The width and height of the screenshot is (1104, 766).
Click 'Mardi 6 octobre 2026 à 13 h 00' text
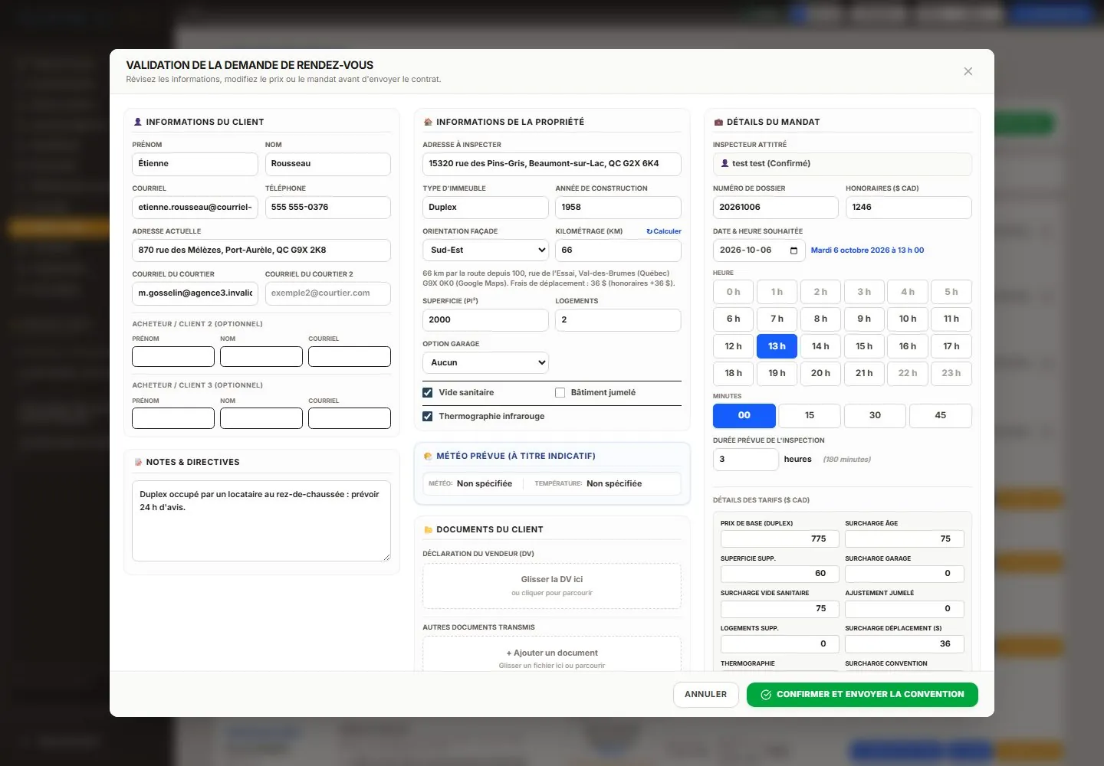[x=867, y=250]
